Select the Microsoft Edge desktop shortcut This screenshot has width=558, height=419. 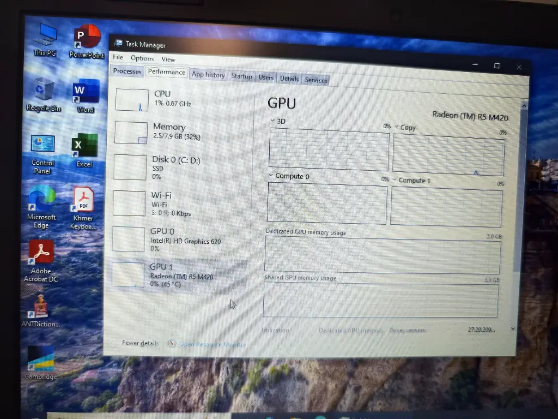click(41, 207)
